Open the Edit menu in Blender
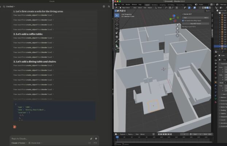 click(123, 5)
